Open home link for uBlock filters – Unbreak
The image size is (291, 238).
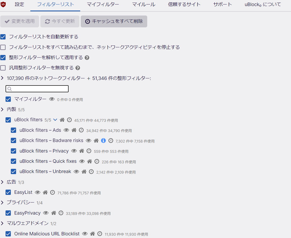[x=84, y=172]
